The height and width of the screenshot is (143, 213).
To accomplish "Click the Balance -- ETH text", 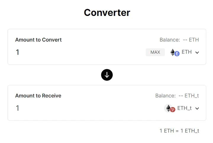I will 179,40.
